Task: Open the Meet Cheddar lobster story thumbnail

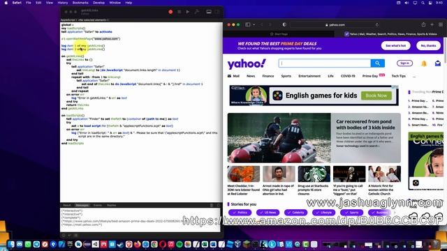Action: coord(244,174)
